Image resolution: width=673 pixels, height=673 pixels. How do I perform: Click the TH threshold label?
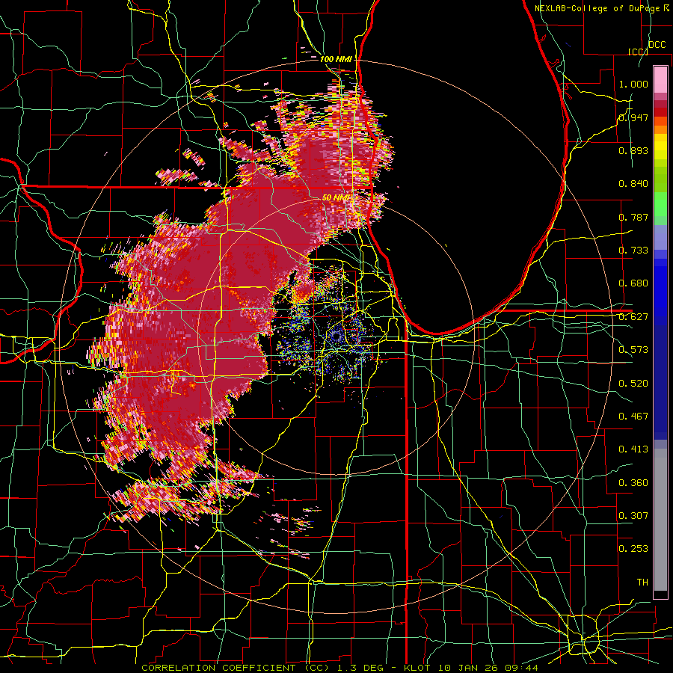642,582
